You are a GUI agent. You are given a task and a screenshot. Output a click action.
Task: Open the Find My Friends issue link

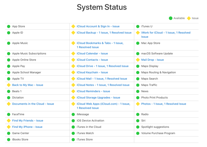point(28,121)
